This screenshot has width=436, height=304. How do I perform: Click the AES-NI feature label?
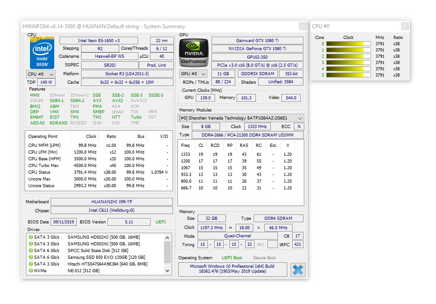tap(37, 123)
